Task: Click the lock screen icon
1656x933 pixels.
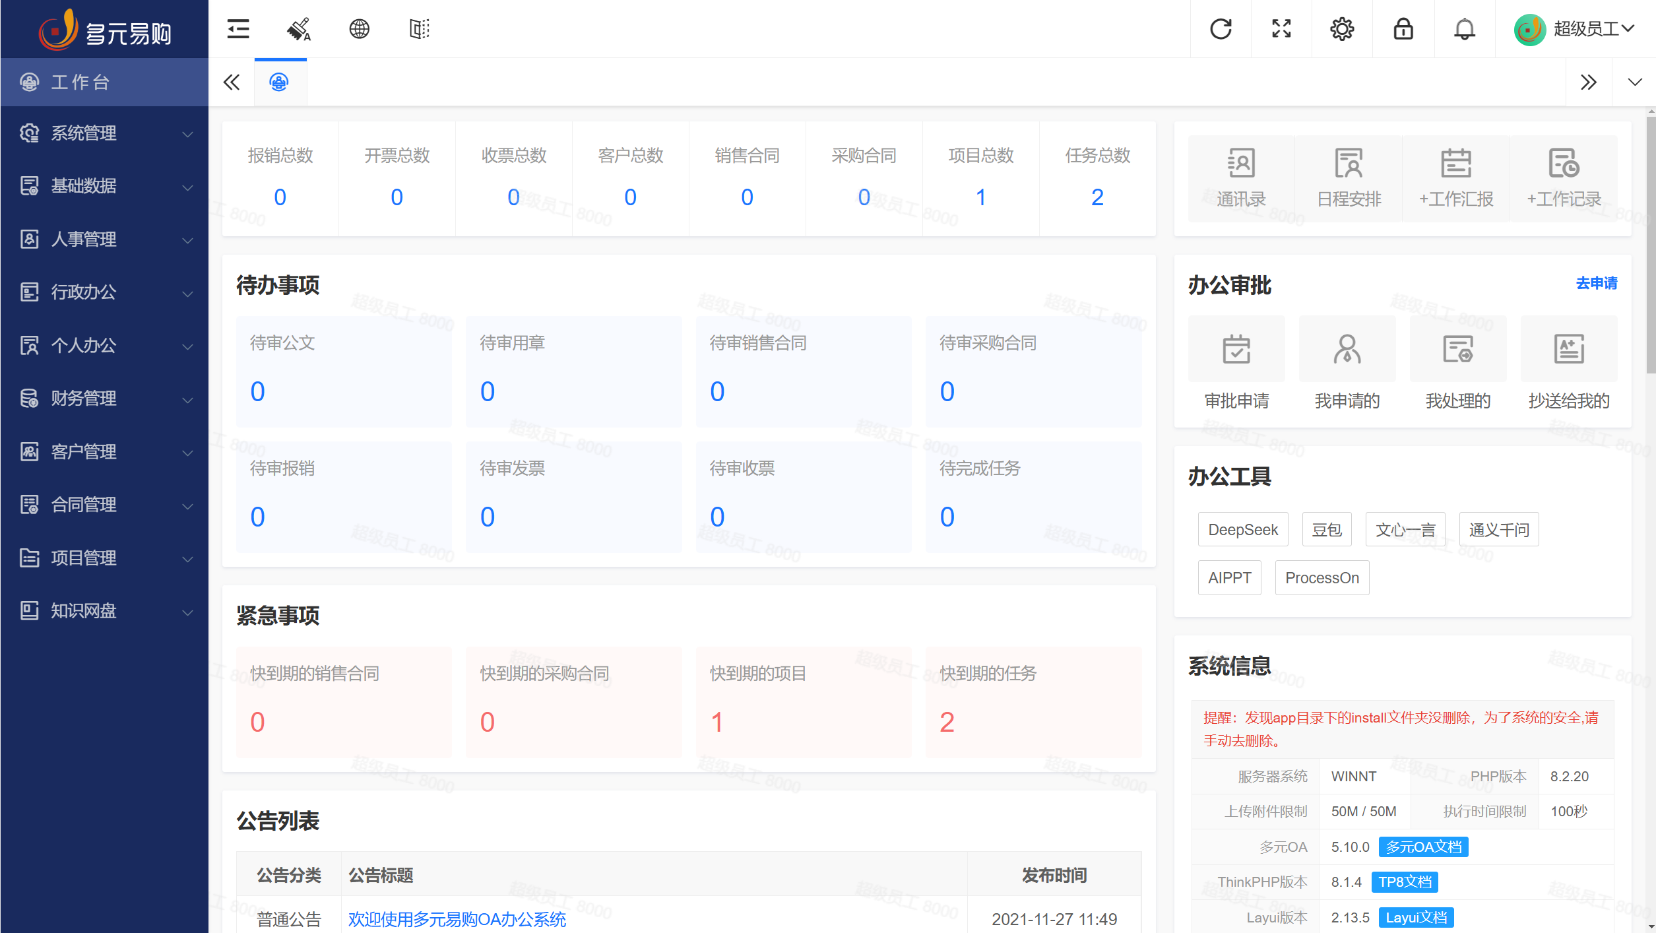Action: coord(1403,29)
